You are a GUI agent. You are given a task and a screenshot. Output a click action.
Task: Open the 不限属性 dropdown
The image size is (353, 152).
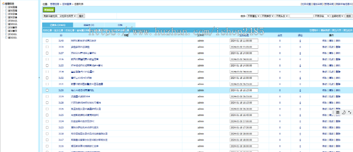[x=253, y=16]
